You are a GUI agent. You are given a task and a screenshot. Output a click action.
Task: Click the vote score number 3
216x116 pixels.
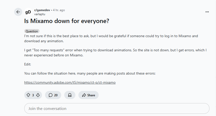point(33,95)
